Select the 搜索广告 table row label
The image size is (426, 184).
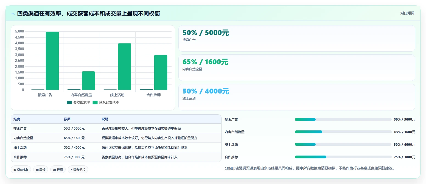point(20,128)
